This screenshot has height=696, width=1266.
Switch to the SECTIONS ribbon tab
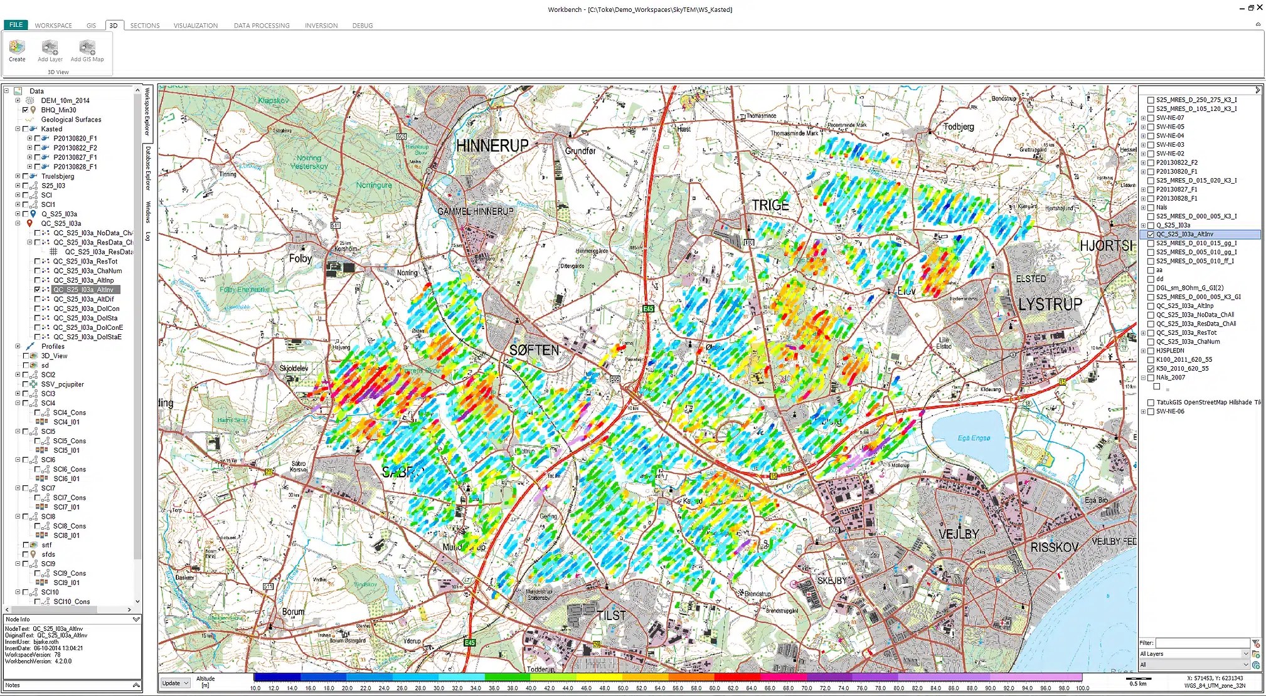145,26
